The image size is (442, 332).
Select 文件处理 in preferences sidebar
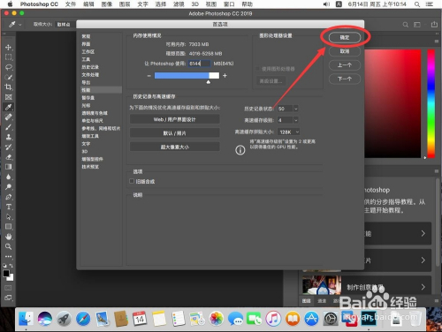pyautogui.click(x=90, y=74)
